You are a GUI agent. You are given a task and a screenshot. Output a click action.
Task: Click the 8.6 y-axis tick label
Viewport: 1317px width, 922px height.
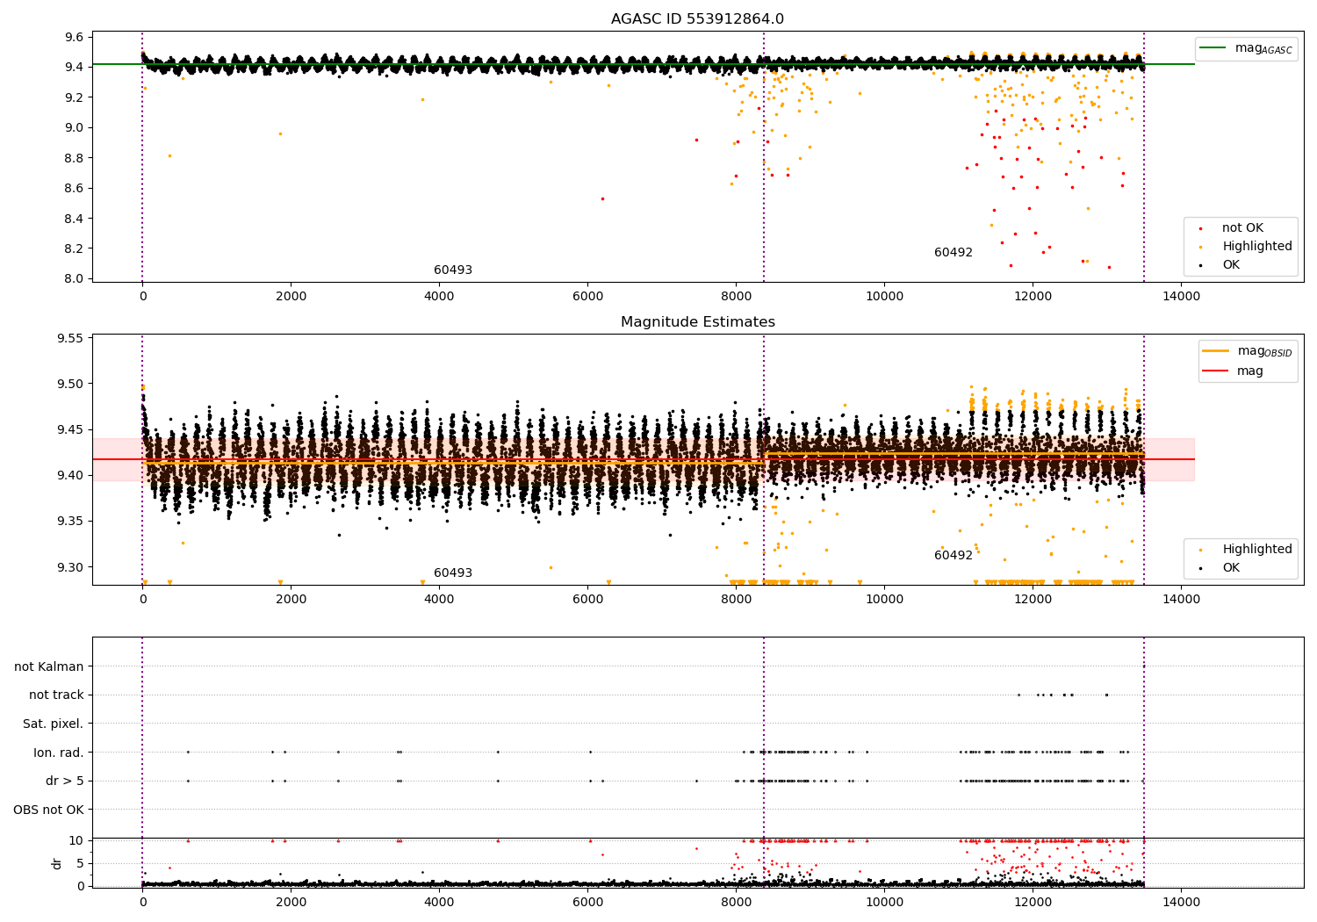(74, 189)
